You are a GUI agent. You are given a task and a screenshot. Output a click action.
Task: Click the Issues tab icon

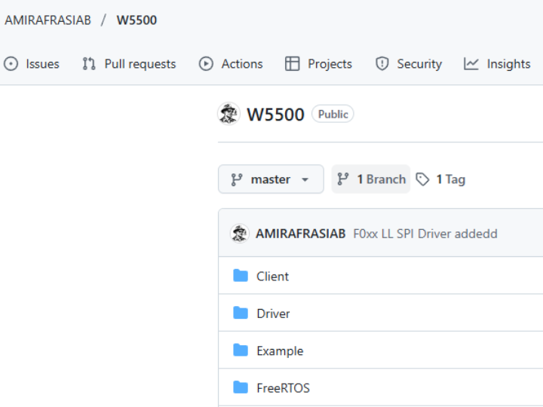[11, 64]
